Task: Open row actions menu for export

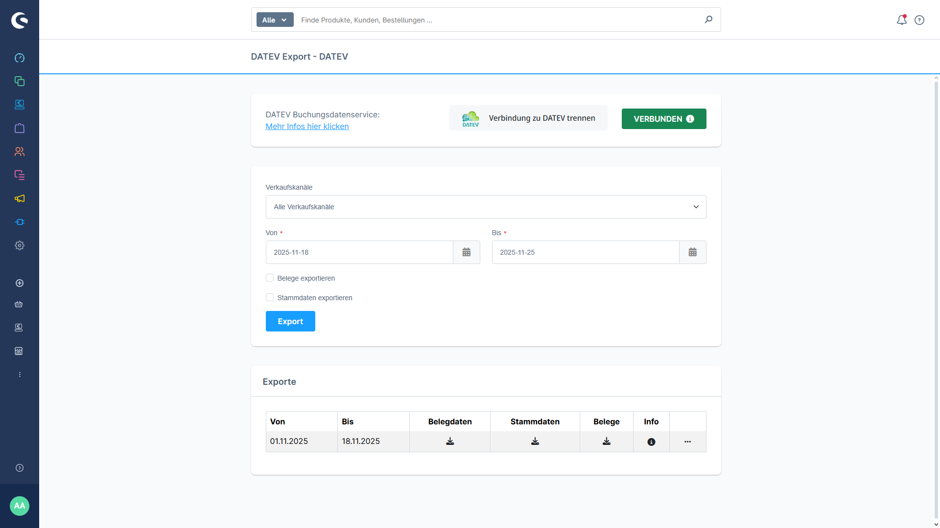Action: tap(687, 441)
